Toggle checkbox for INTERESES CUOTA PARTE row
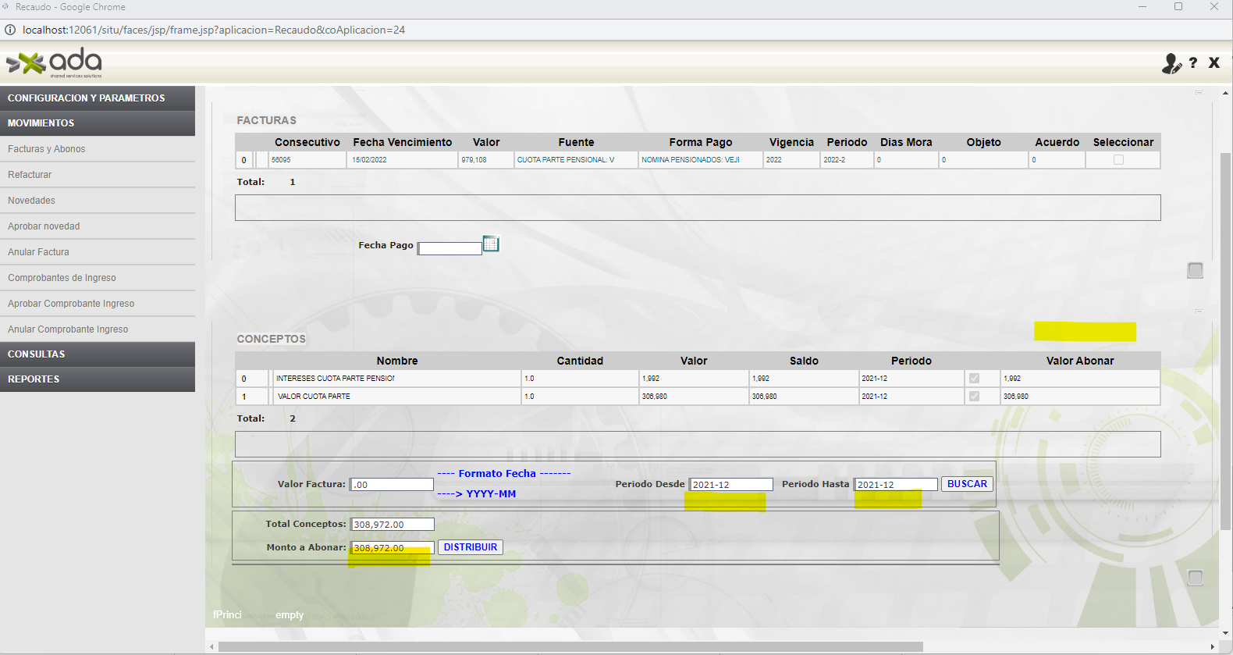The image size is (1233, 655). (x=974, y=379)
